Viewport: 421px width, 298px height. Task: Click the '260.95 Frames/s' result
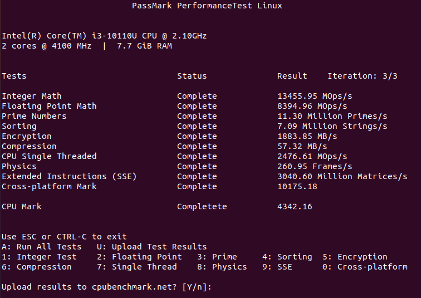[x=315, y=166]
